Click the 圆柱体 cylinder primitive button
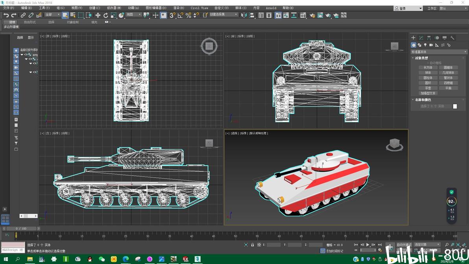This screenshot has width=469, height=264. [x=428, y=78]
